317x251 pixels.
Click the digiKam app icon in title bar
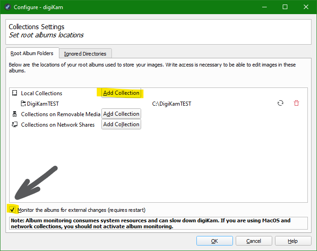(7, 7)
